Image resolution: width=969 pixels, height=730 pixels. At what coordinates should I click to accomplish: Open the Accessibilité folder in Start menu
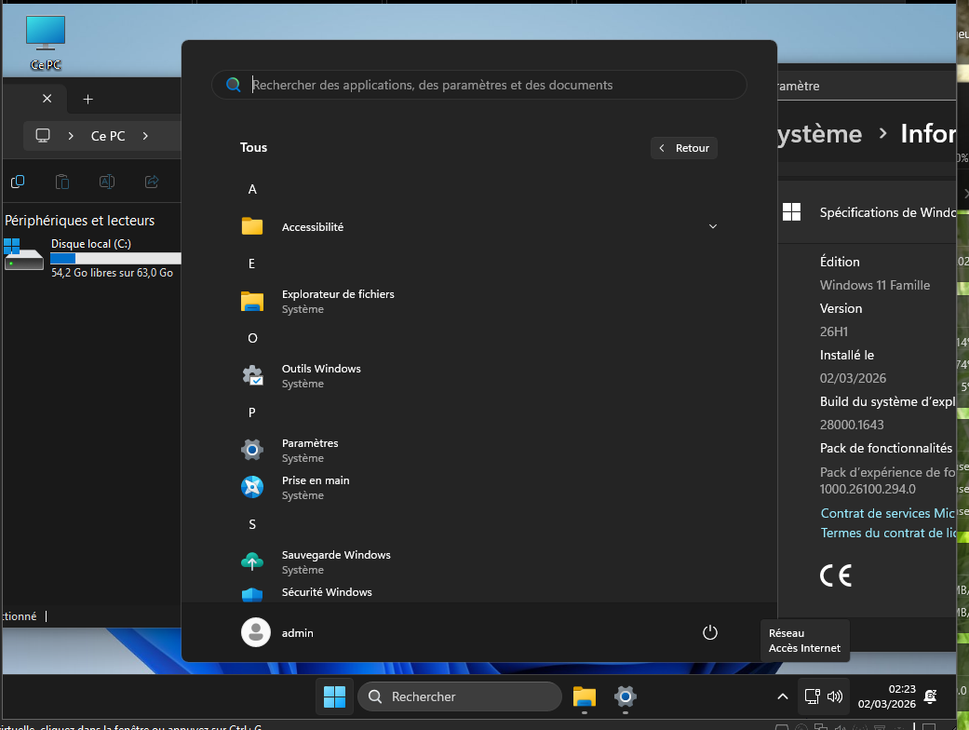[479, 227]
